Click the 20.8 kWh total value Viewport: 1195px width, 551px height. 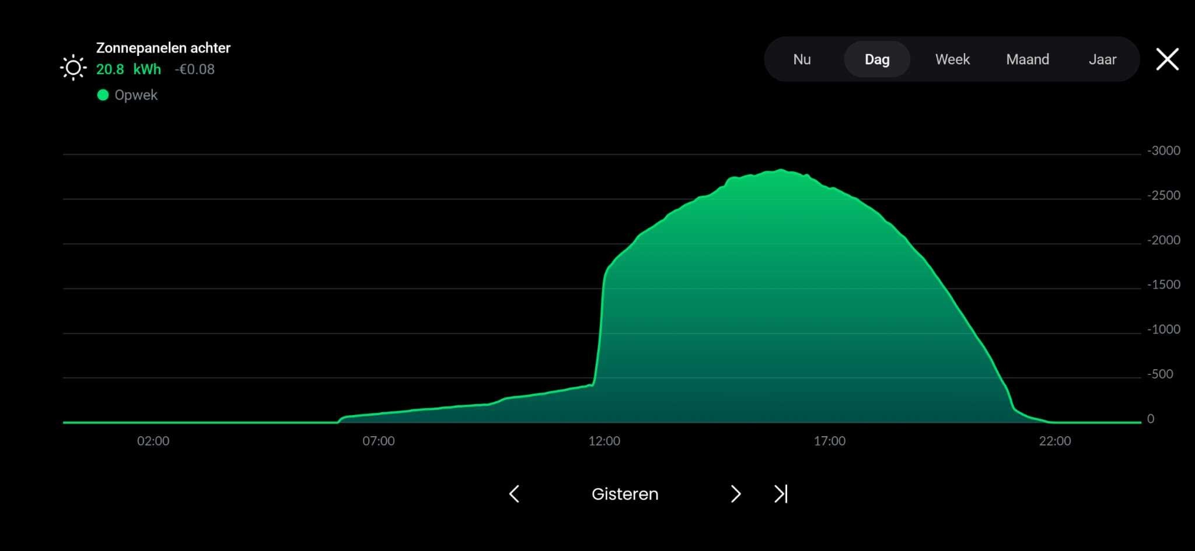click(x=128, y=69)
